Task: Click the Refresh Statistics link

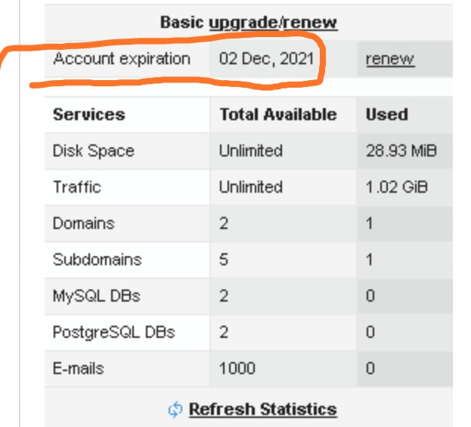Action: [262, 410]
